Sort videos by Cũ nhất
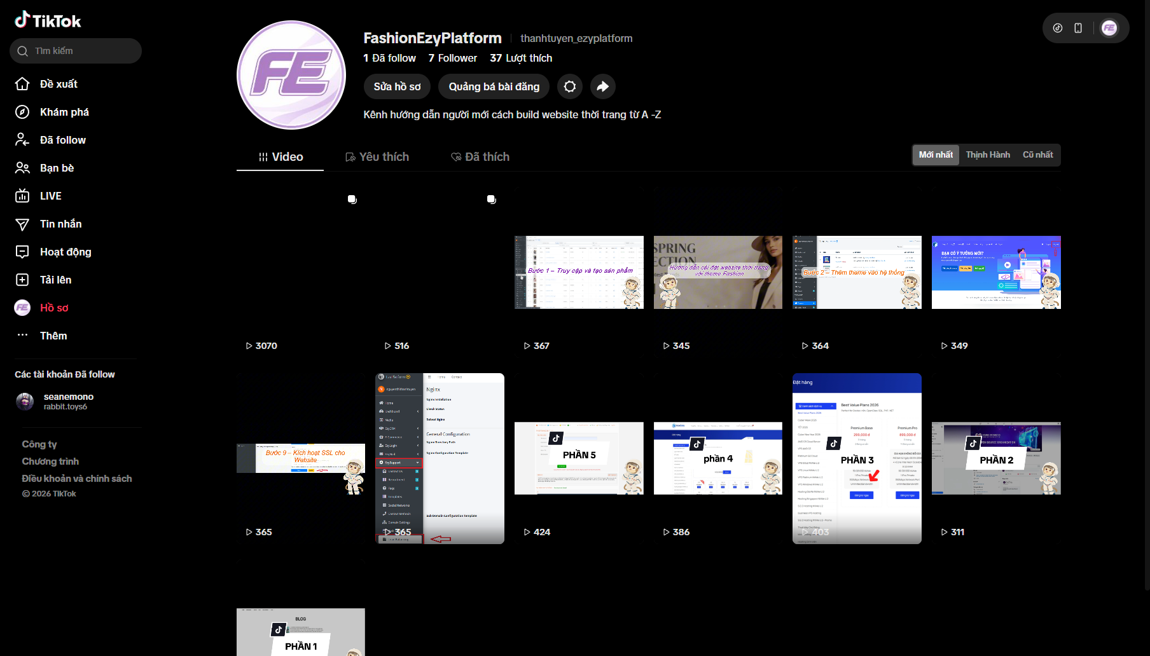 click(x=1038, y=155)
